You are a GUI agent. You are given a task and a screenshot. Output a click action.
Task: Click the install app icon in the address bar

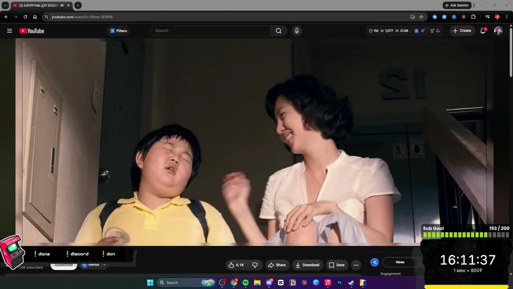[413, 17]
